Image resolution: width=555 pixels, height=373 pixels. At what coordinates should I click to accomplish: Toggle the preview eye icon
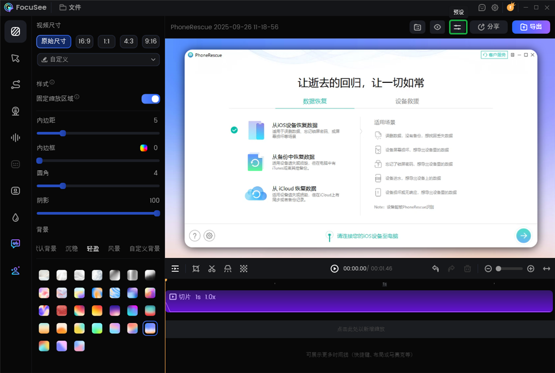tap(438, 27)
